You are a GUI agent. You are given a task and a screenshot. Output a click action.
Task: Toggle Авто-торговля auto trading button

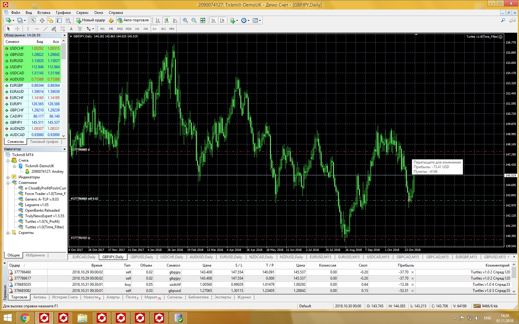click(x=133, y=20)
